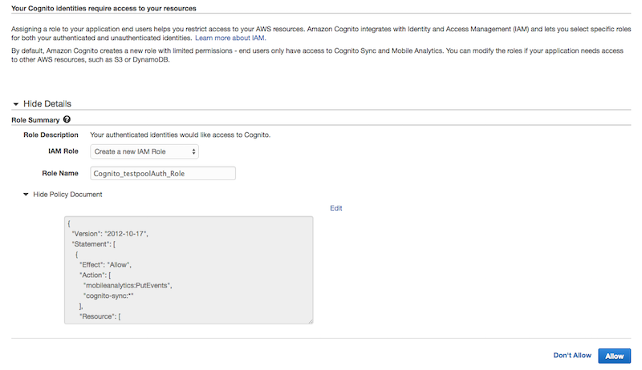
Task: Collapse the Hide Details section
Action: tap(43, 104)
